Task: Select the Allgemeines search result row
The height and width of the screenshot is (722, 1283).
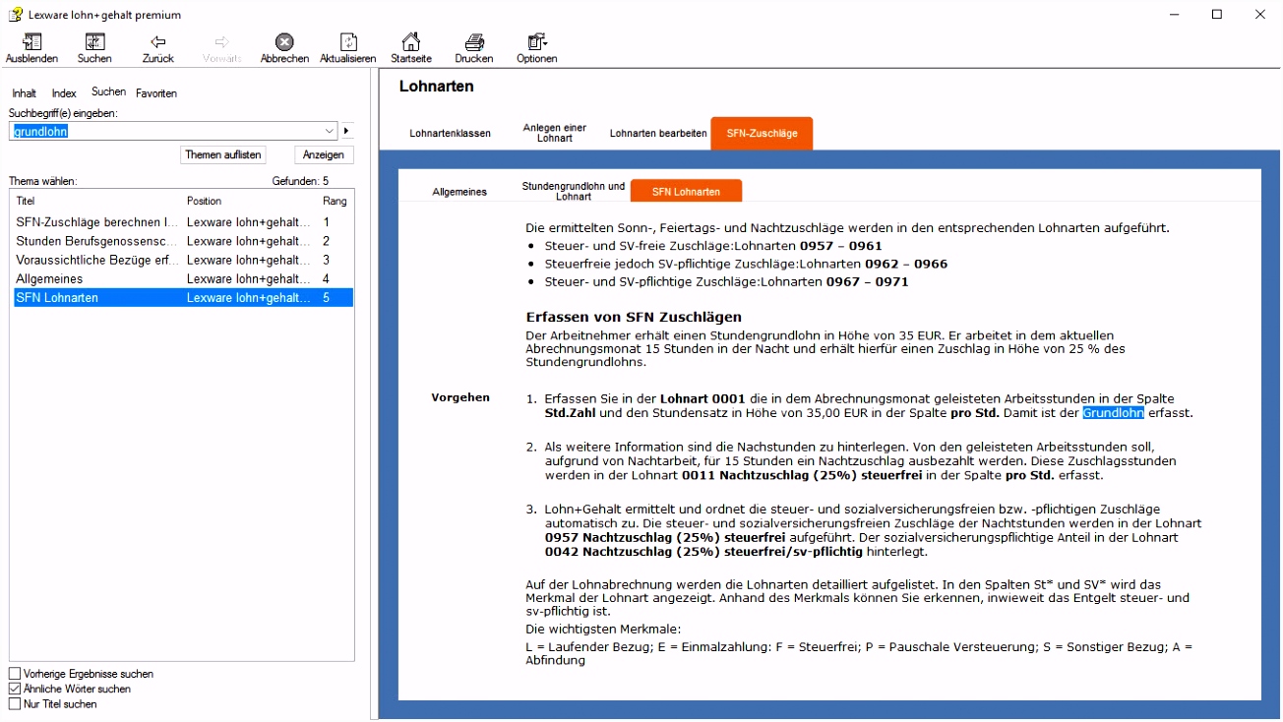Action: coord(183,278)
